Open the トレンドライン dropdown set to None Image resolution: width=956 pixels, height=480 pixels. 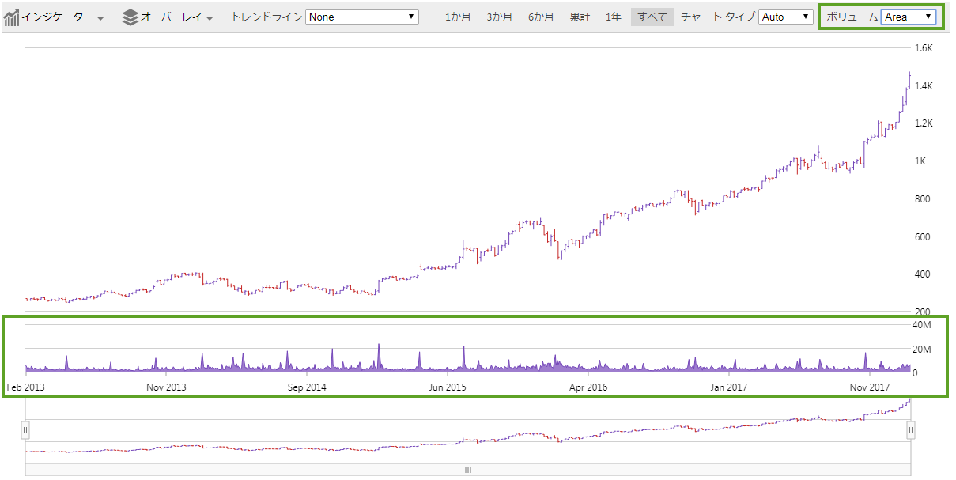click(361, 16)
